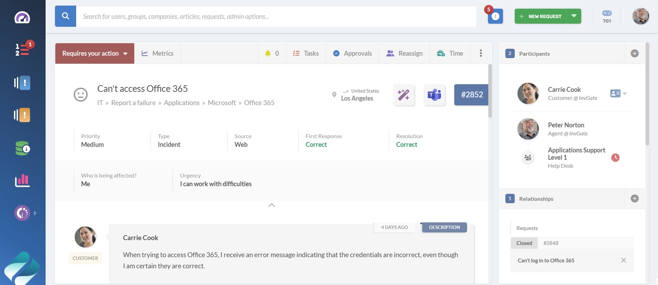Open the numbered requests list with badge
This screenshot has height=285, width=658.
(23, 49)
